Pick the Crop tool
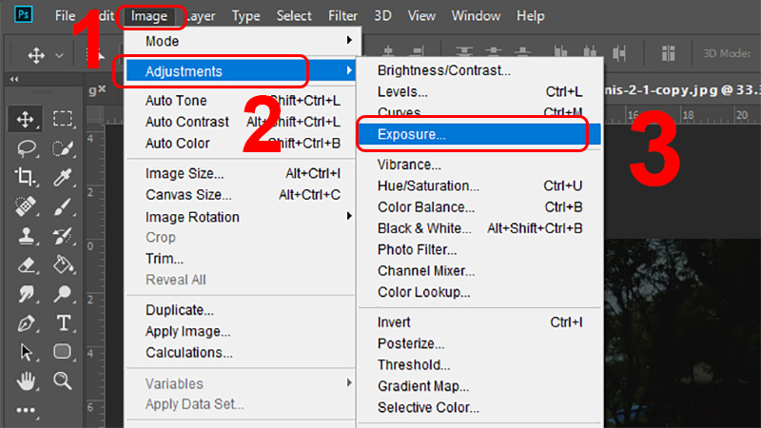 click(26, 177)
